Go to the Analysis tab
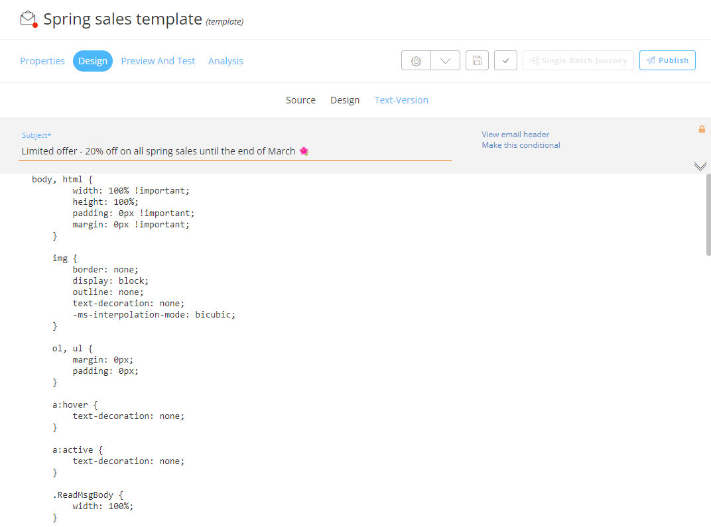711x527 pixels. [226, 61]
